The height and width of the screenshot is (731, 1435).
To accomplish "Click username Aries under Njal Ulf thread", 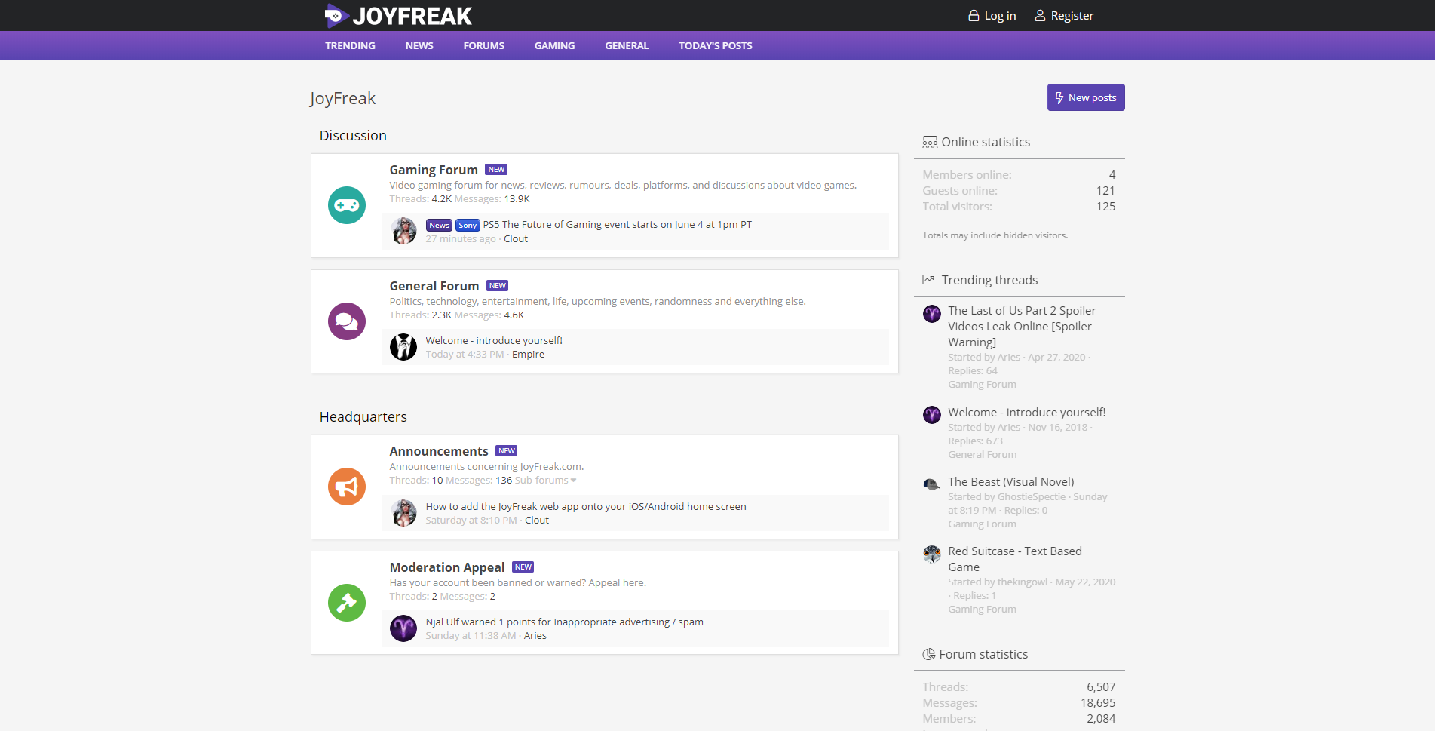I will tap(535, 636).
